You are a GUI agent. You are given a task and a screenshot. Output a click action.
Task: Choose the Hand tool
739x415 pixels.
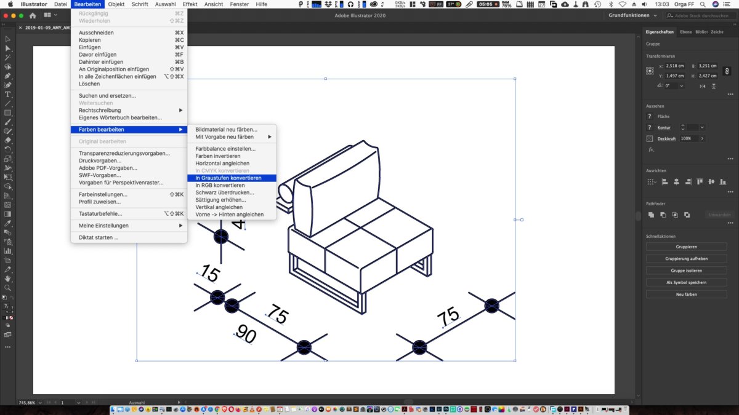8,279
